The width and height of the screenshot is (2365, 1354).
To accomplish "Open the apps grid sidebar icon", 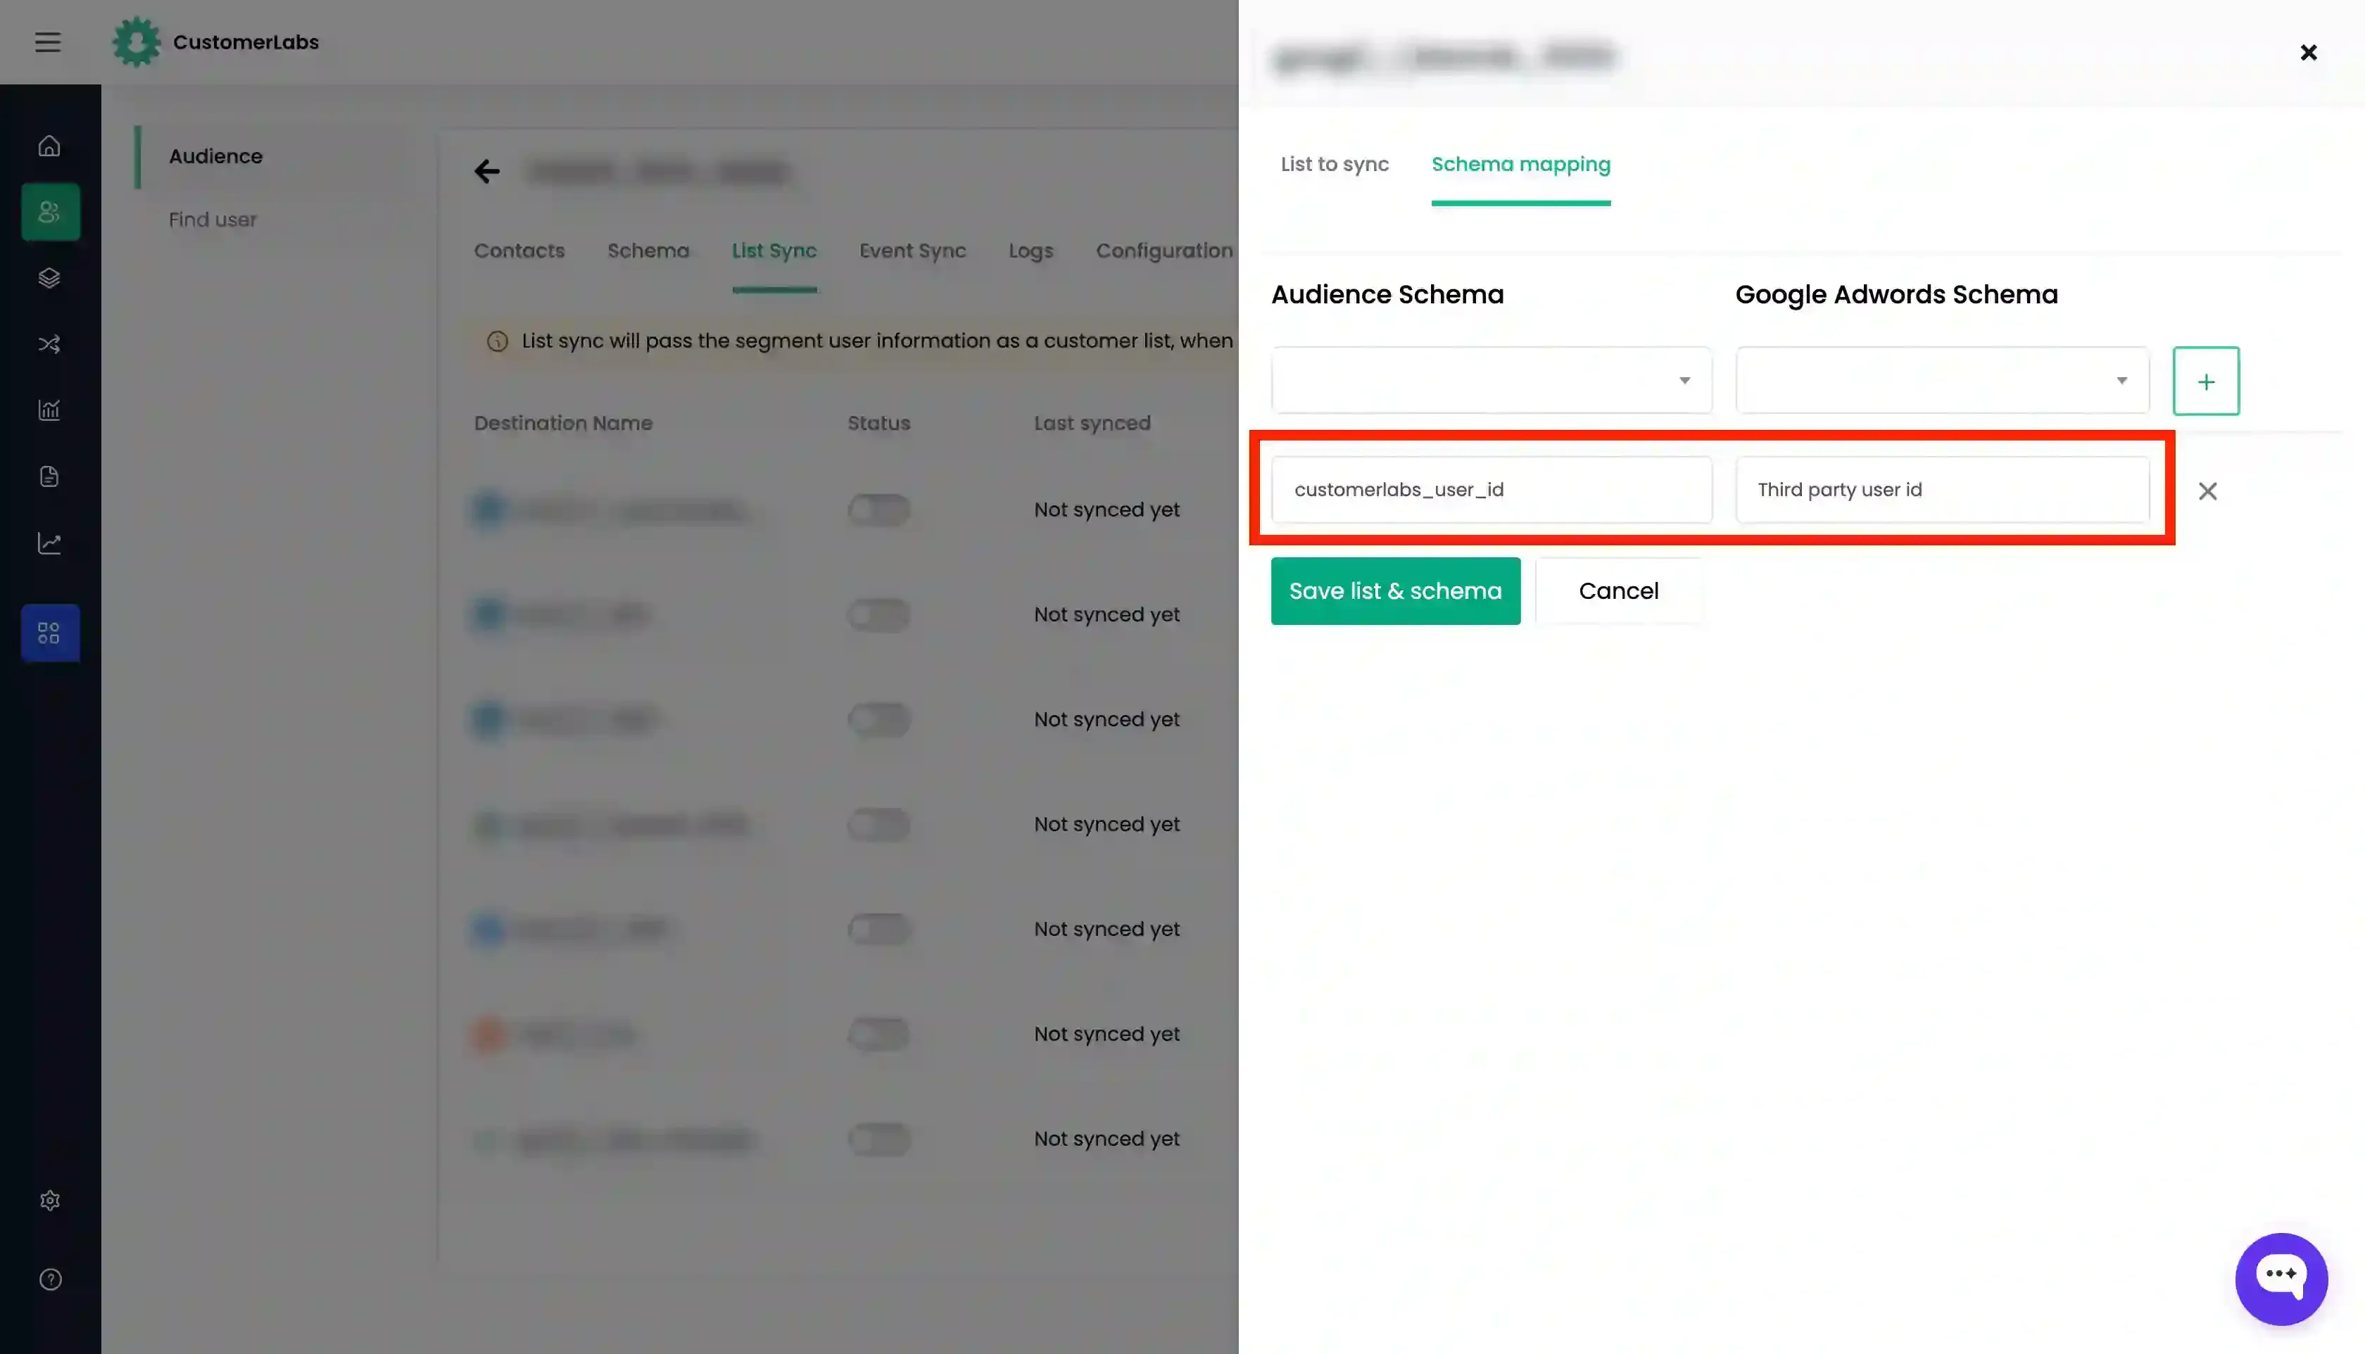I will point(50,633).
